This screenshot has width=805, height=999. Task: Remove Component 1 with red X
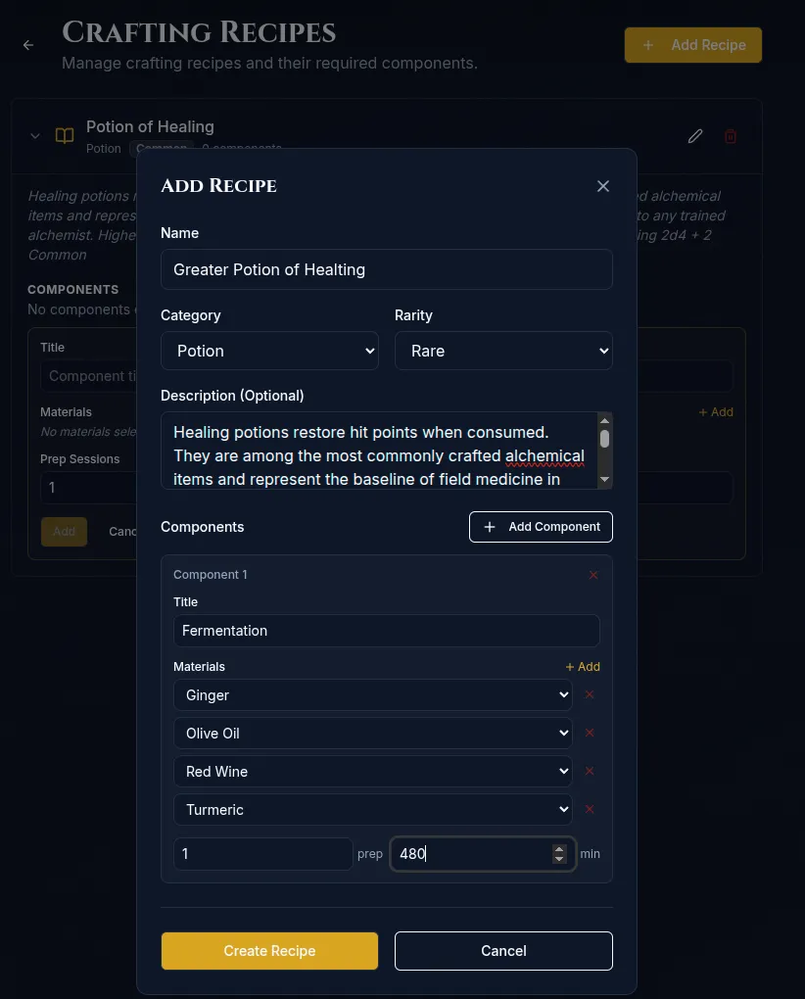[x=593, y=575]
